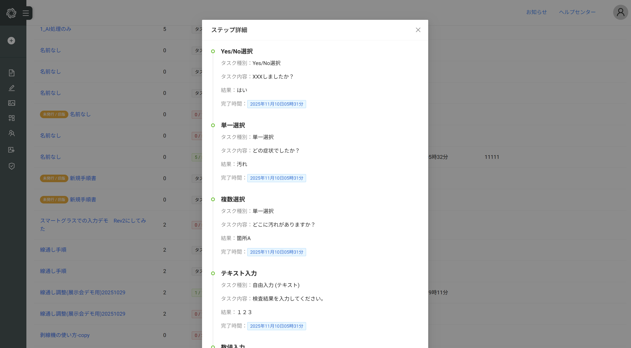Open the shield check sidebar icon
The height and width of the screenshot is (348, 631).
[12, 166]
